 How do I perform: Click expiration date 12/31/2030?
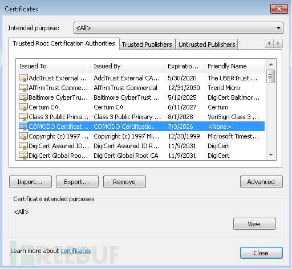tap(184, 88)
